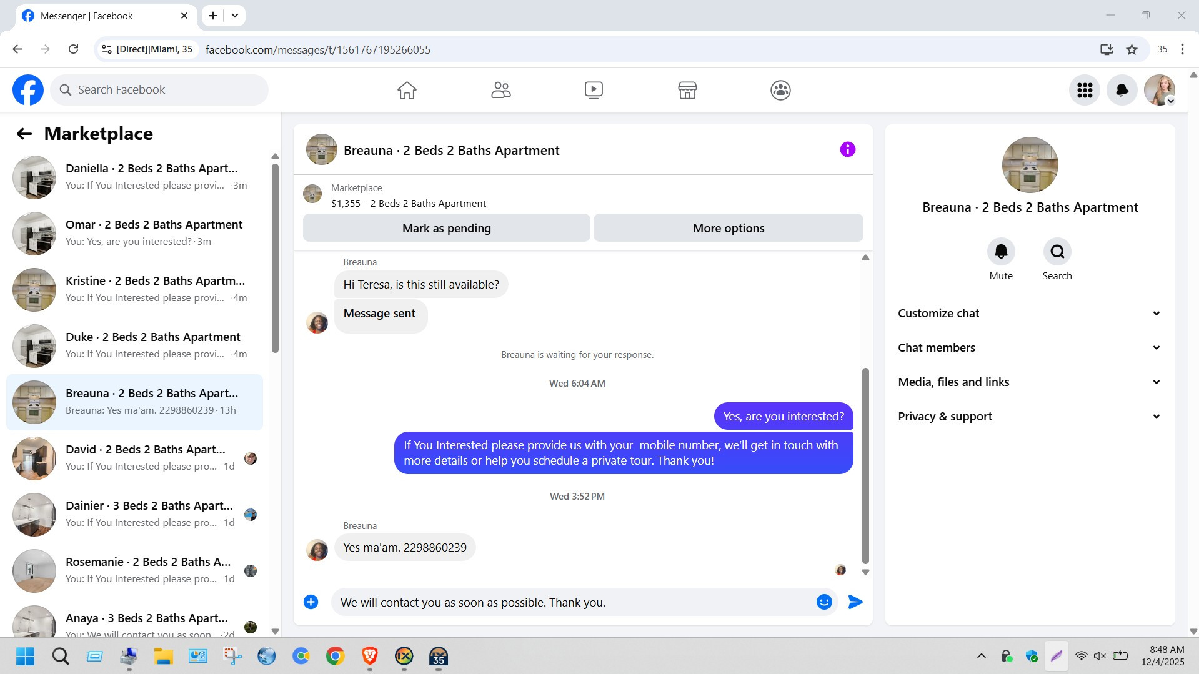Expand the Chat members section
1199x674 pixels.
coord(1030,348)
